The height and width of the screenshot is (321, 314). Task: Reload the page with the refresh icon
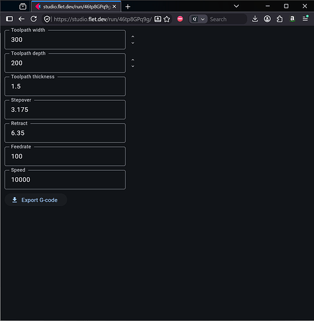click(33, 19)
